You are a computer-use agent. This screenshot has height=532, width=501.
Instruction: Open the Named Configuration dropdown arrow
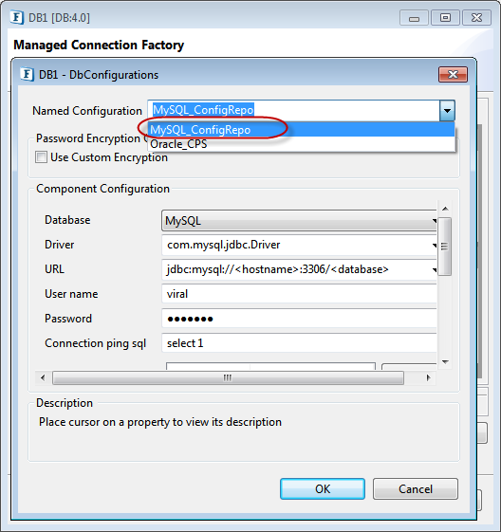point(447,110)
